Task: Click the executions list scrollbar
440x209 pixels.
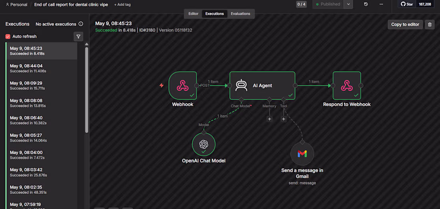Action: click(x=87, y=90)
